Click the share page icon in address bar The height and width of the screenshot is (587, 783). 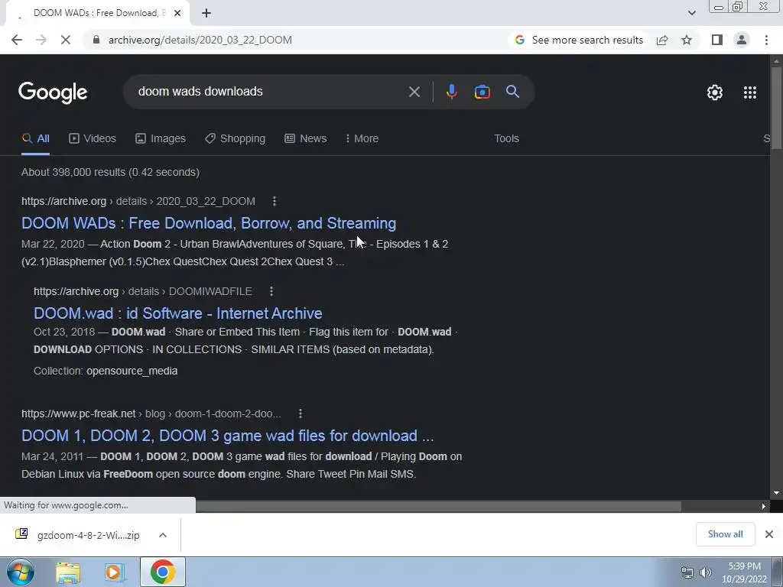click(x=662, y=40)
